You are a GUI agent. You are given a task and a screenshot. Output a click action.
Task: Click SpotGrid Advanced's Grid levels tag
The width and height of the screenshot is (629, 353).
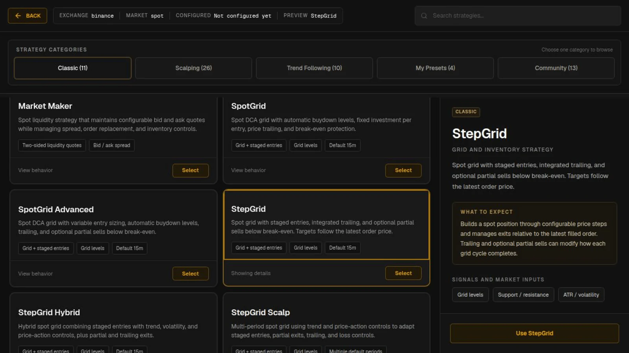92,248
